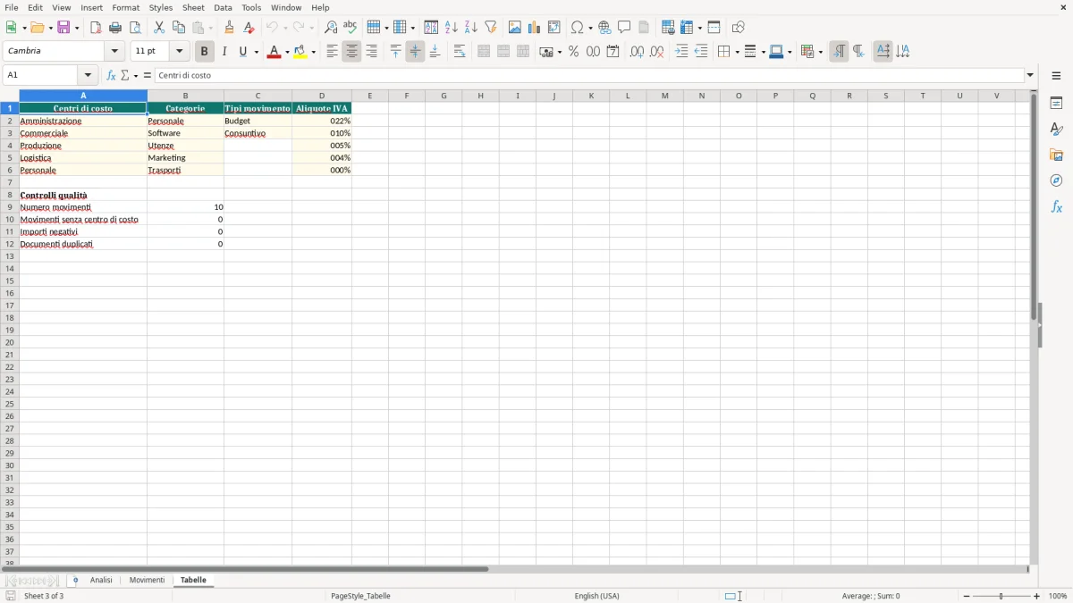Screen dimensions: 1073x603
Task: Switch to the Analisi sheet tab
Action: pos(101,580)
